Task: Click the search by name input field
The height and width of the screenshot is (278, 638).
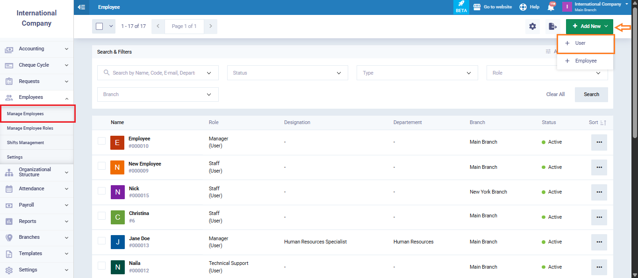Action: (x=153, y=73)
